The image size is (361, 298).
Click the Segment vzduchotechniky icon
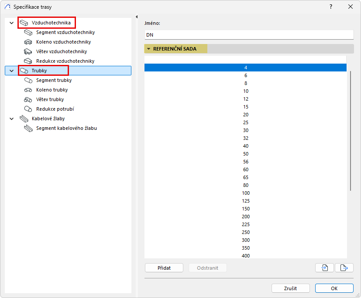28,32
